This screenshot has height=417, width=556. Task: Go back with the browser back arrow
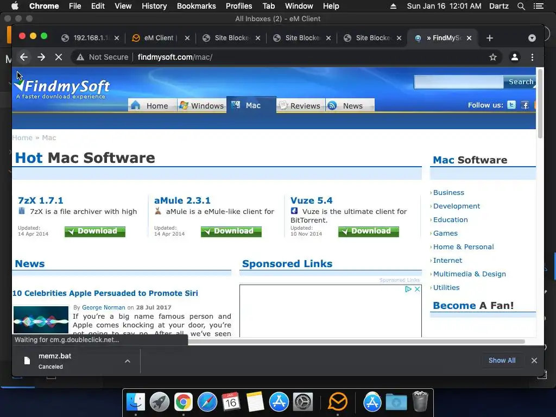24,57
